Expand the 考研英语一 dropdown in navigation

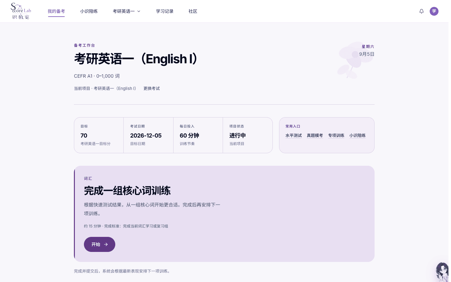(127, 11)
